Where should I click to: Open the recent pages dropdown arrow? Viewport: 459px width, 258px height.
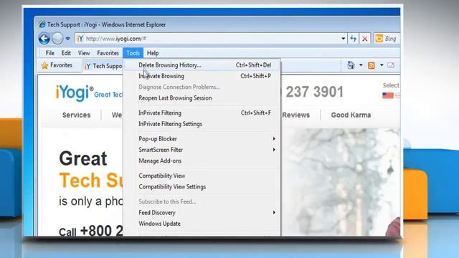coord(67,39)
